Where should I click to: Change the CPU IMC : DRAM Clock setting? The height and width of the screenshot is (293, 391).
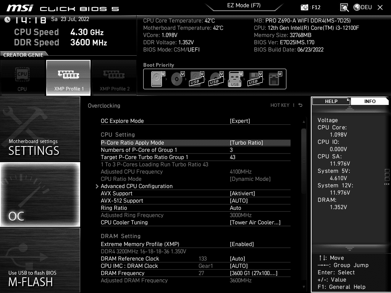tap(195, 266)
